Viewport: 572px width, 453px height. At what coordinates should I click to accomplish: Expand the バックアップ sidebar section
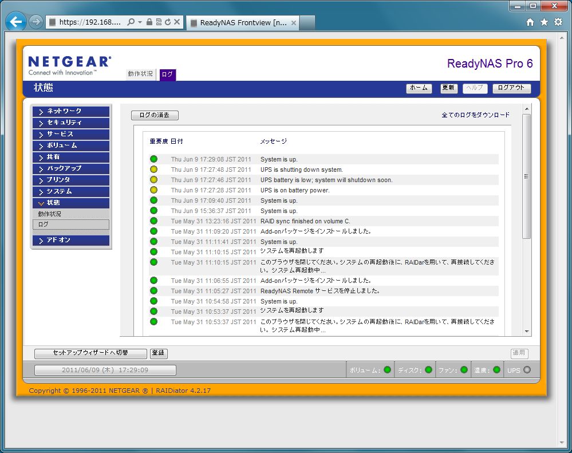pyautogui.click(x=71, y=168)
